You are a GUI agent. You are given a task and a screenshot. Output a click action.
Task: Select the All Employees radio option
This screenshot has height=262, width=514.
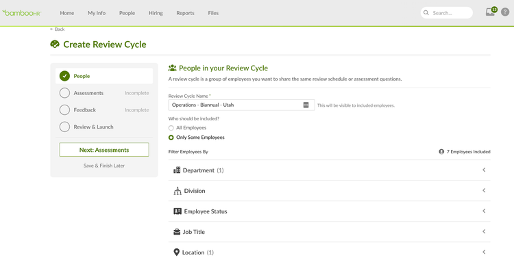point(171,128)
